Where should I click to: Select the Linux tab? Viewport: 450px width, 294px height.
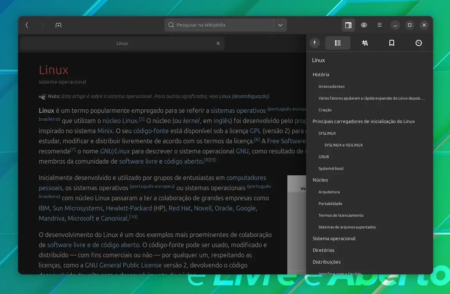click(122, 43)
